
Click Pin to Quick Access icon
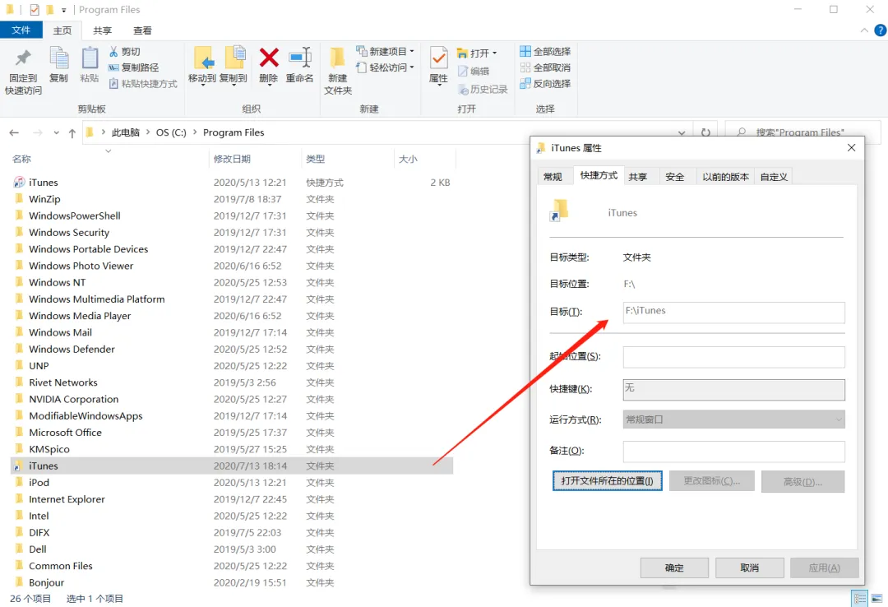[23, 58]
